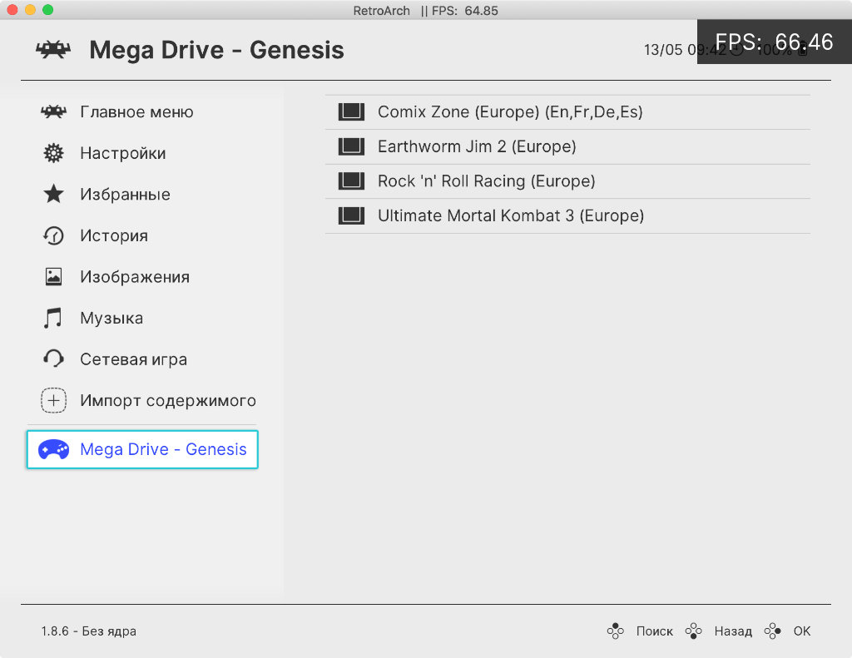
Task: Open the Music note icon
Action: [53, 319]
